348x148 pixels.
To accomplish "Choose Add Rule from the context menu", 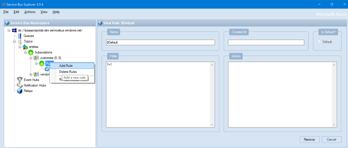I will [x=72, y=66].
